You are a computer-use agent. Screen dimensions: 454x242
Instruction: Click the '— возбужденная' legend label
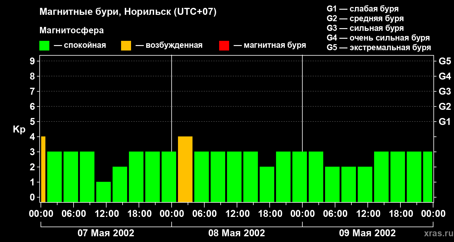tap(169, 45)
